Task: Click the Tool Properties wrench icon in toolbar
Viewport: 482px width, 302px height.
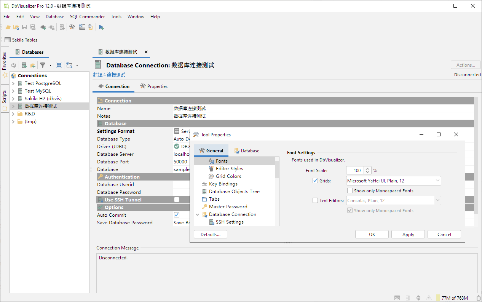Action: tap(72, 27)
